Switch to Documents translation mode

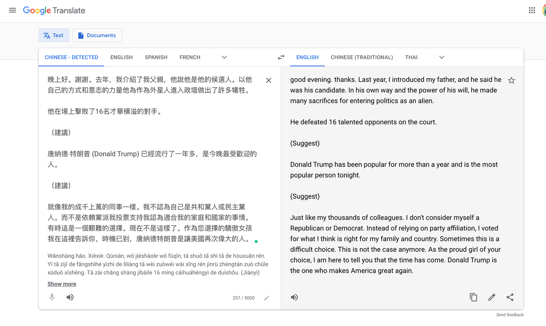[97, 35]
